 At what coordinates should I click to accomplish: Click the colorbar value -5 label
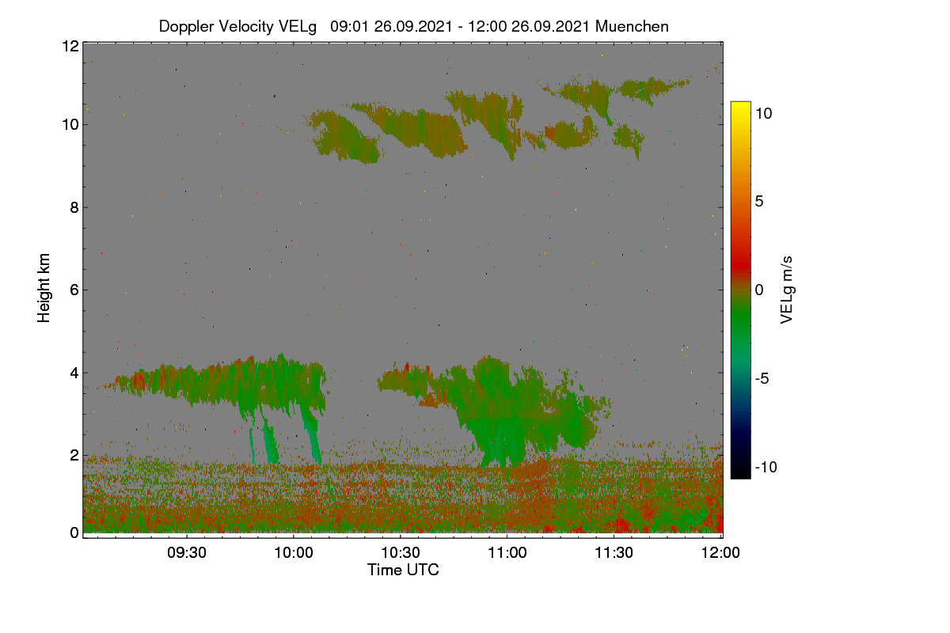761,378
